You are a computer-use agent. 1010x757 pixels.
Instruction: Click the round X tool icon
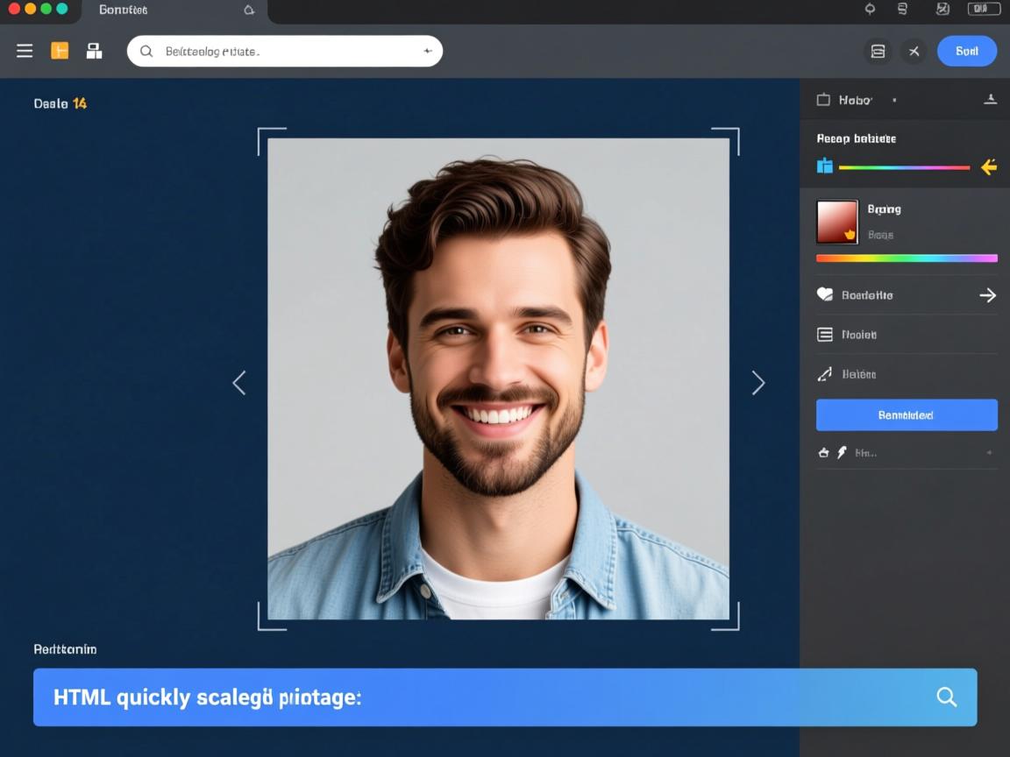[x=914, y=51]
